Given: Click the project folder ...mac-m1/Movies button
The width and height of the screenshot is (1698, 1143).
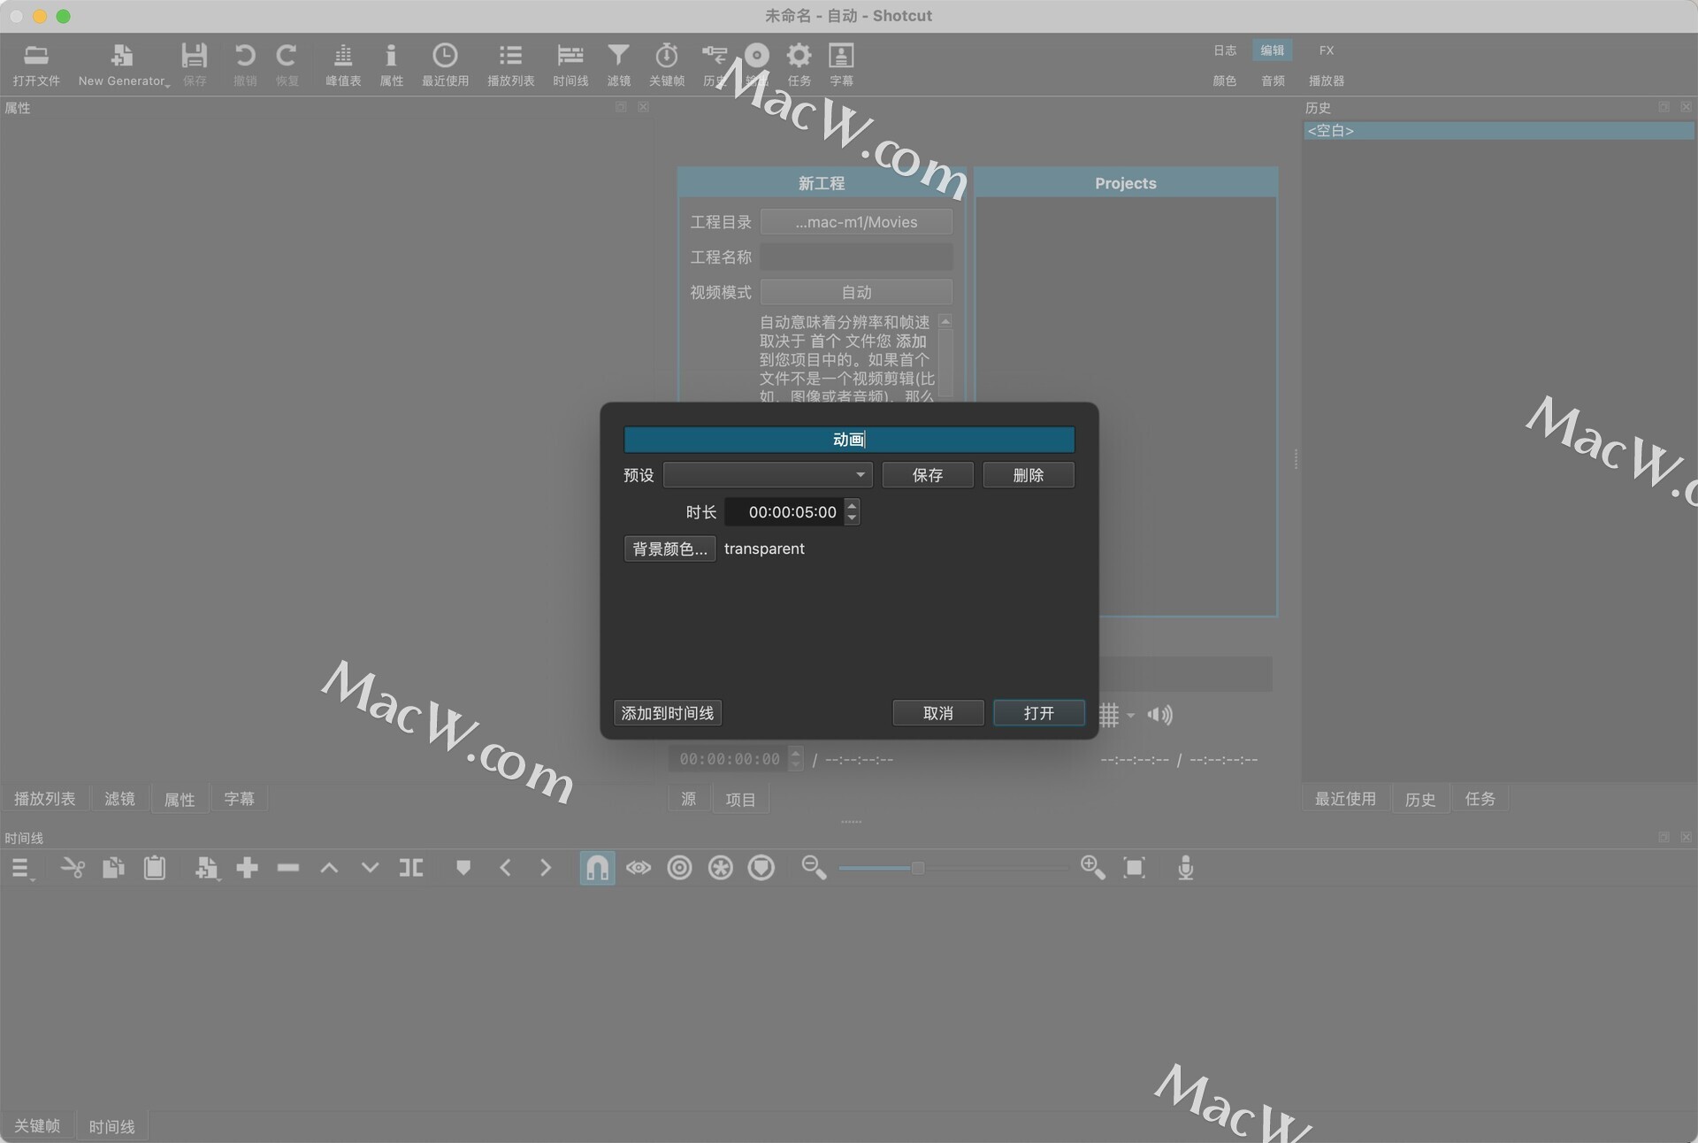Looking at the screenshot, I should click(x=856, y=222).
